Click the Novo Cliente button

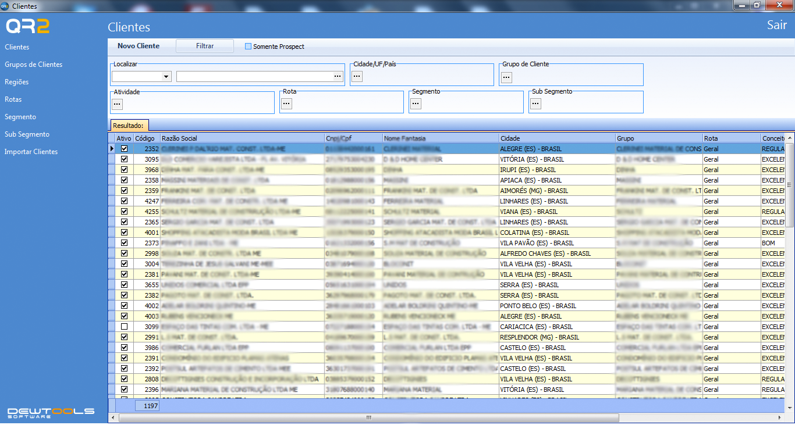(x=139, y=46)
